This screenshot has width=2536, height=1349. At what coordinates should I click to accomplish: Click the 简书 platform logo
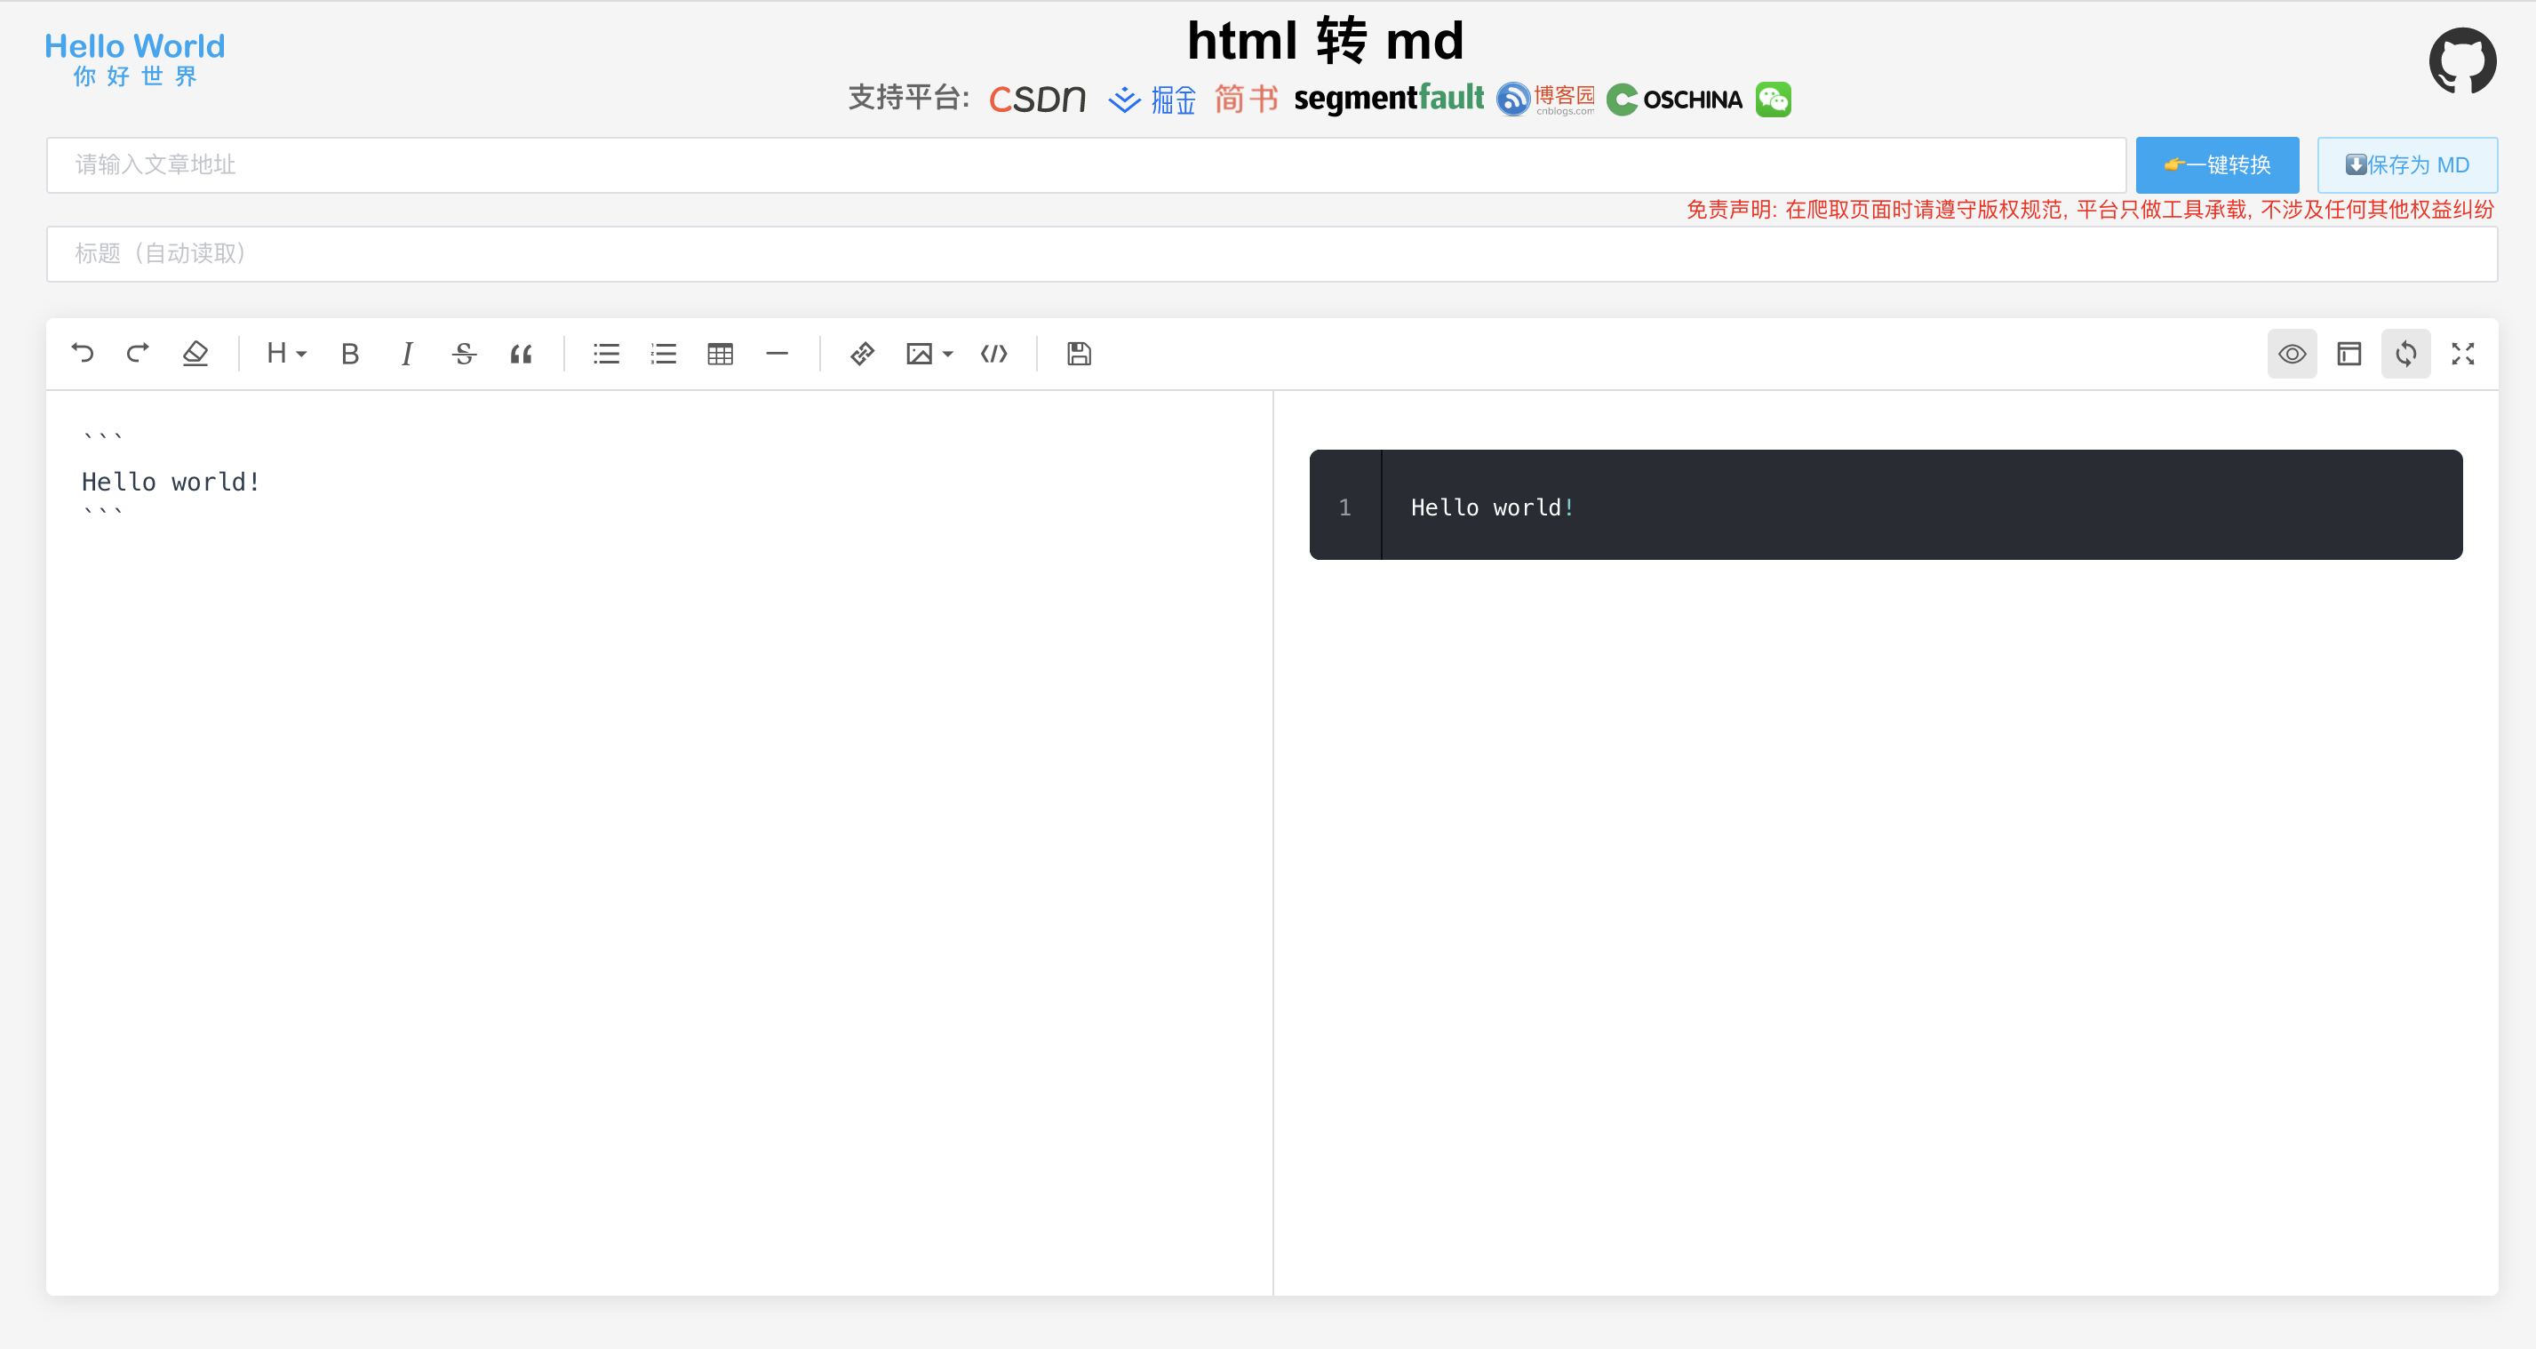[x=1247, y=99]
